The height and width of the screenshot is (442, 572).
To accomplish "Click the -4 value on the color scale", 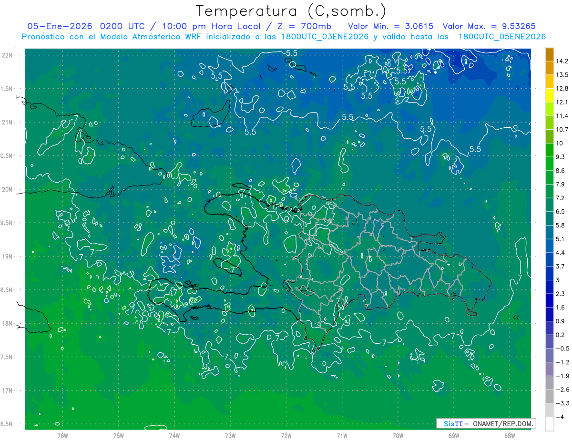I will (x=560, y=417).
